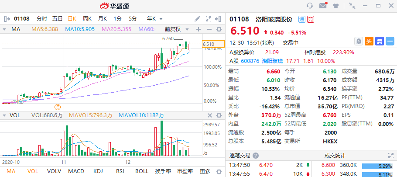
Task: Click the 5.11% volume distribution bar
Action: (x=377, y=174)
